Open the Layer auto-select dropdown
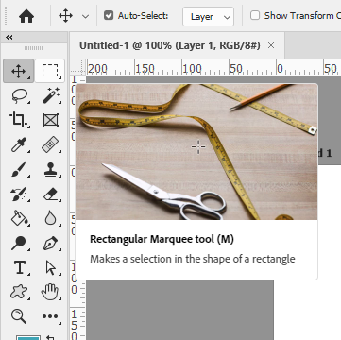341x340 pixels. coord(208,16)
